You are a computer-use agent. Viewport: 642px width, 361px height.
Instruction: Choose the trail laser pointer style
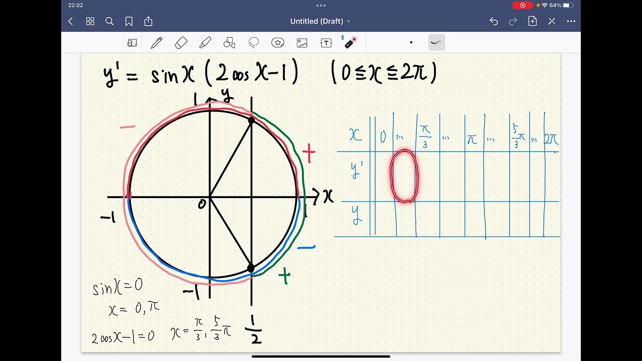436,43
